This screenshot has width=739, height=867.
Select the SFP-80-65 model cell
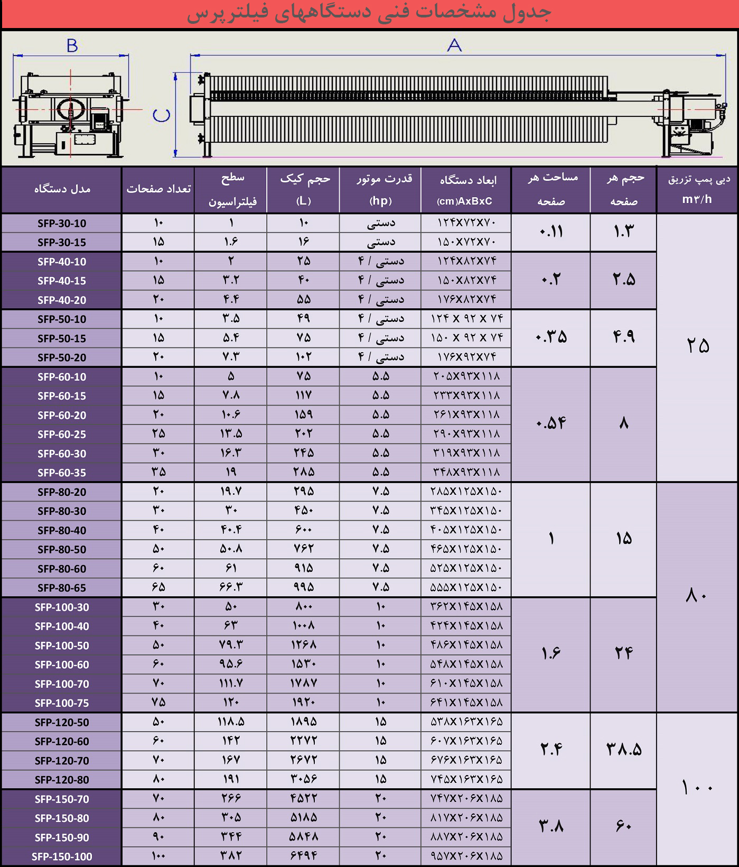[62, 588]
